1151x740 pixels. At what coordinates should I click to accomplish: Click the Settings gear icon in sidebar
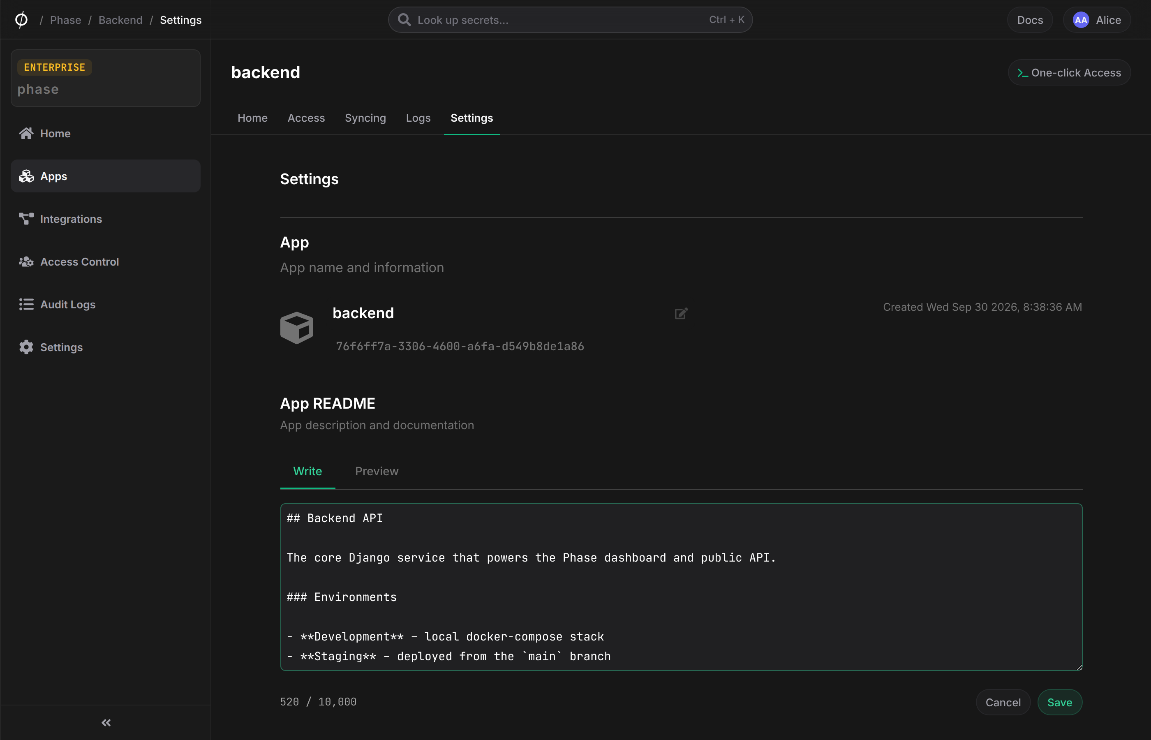pyautogui.click(x=26, y=347)
